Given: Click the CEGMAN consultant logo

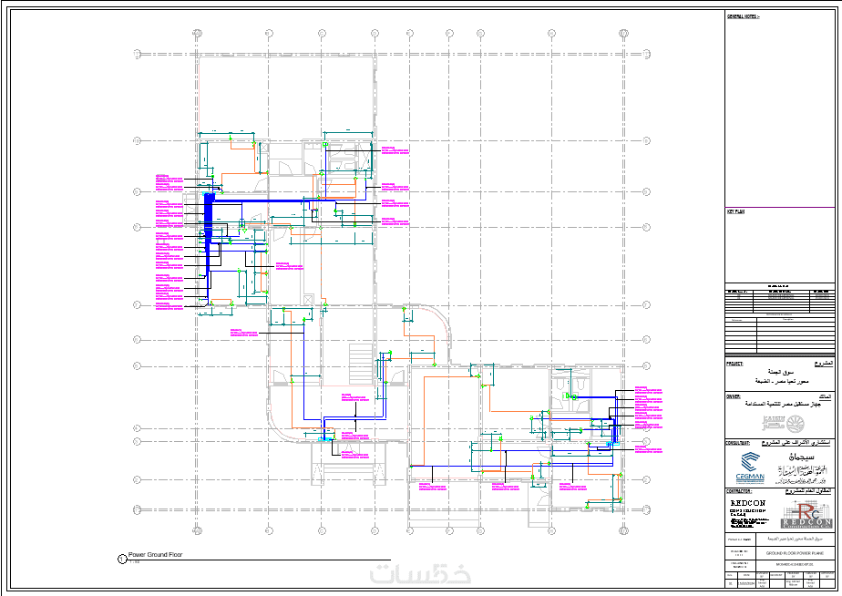Looking at the screenshot, I should [750, 468].
